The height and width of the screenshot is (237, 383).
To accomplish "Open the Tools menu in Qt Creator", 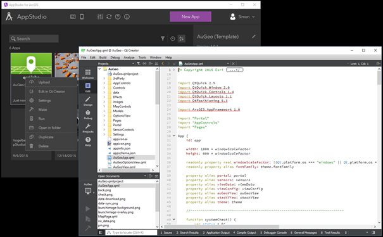I will tap(142, 58).
